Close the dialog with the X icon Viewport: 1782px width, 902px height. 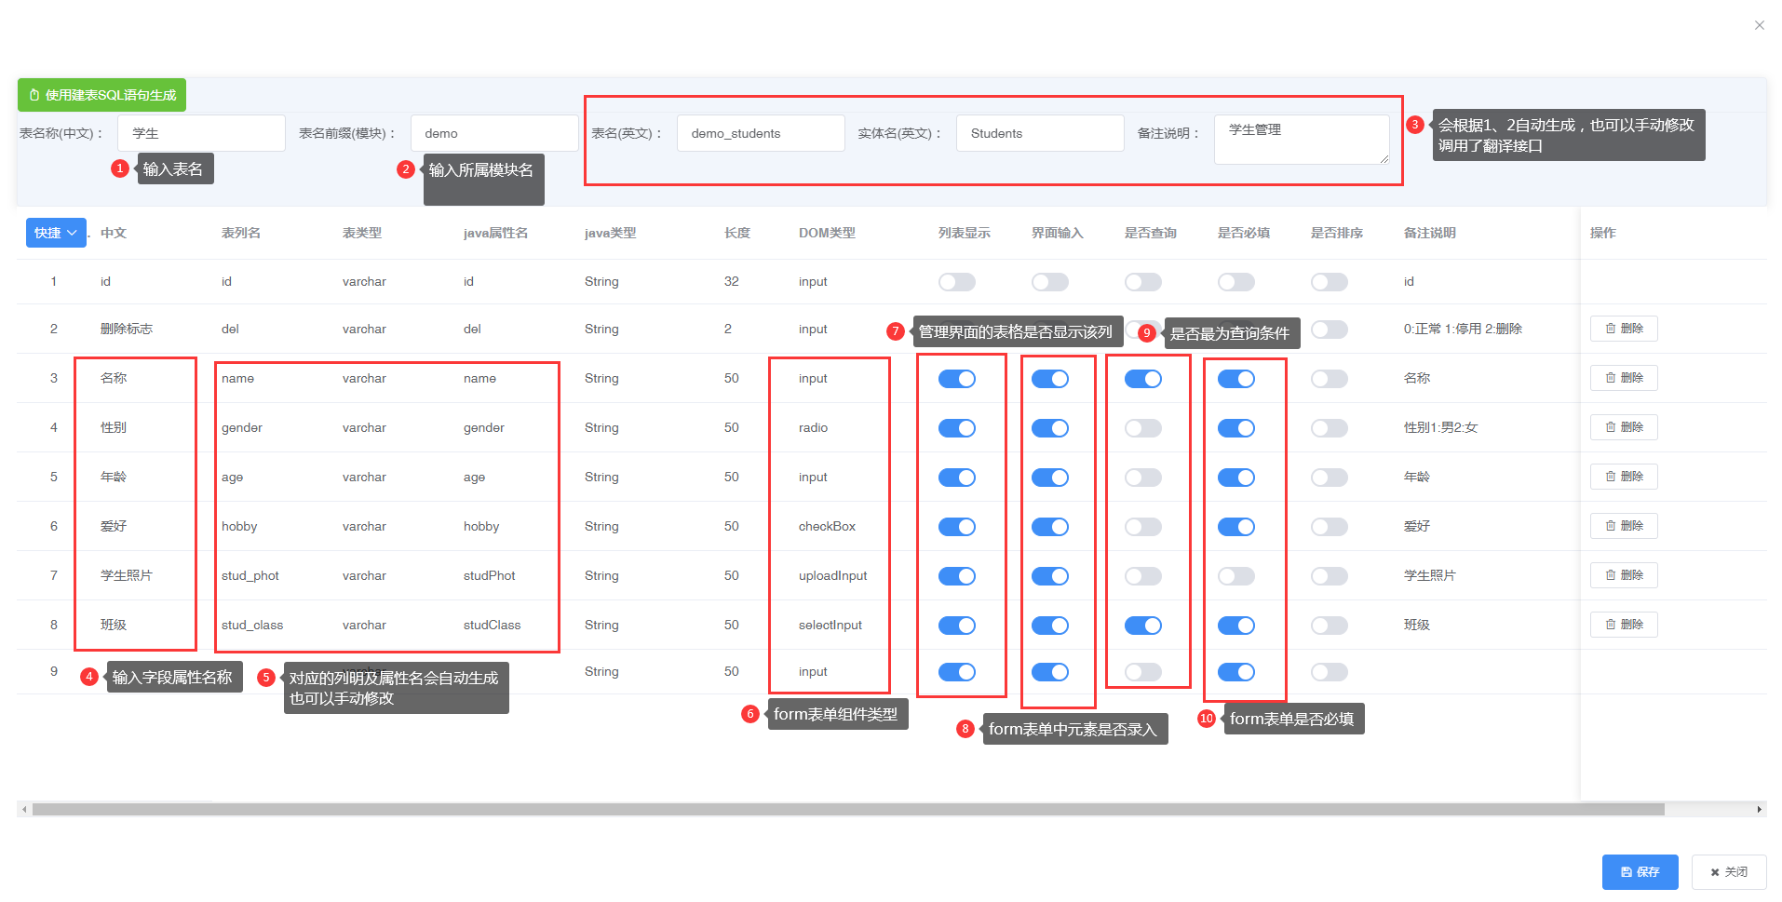[x=1759, y=25]
